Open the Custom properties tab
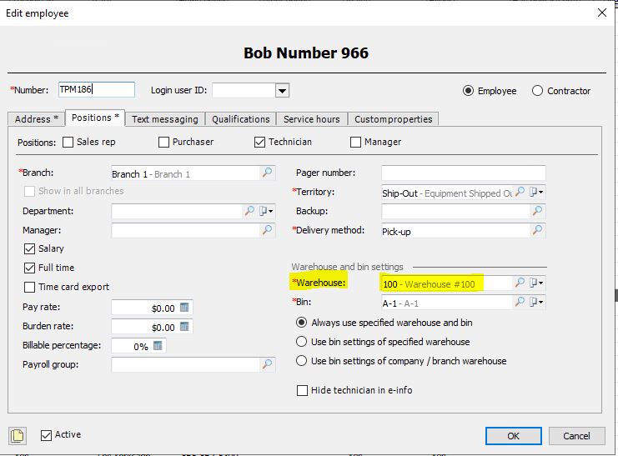This screenshot has width=618, height=456. (x=394, y=119)
